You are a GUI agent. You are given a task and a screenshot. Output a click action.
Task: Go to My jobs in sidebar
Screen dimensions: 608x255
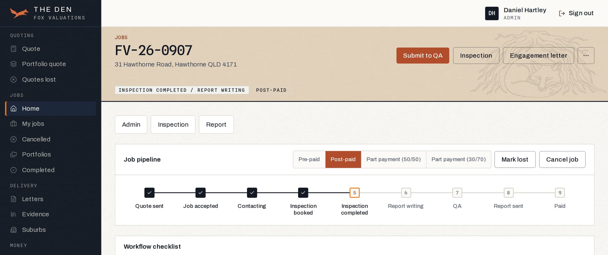[x=50, y=124]
